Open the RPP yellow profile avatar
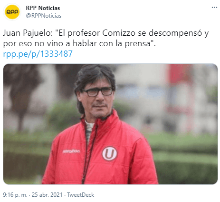Viewport: 220px width, 202px height. 12,12
